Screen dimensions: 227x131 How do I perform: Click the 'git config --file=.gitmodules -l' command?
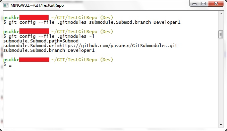51,36
